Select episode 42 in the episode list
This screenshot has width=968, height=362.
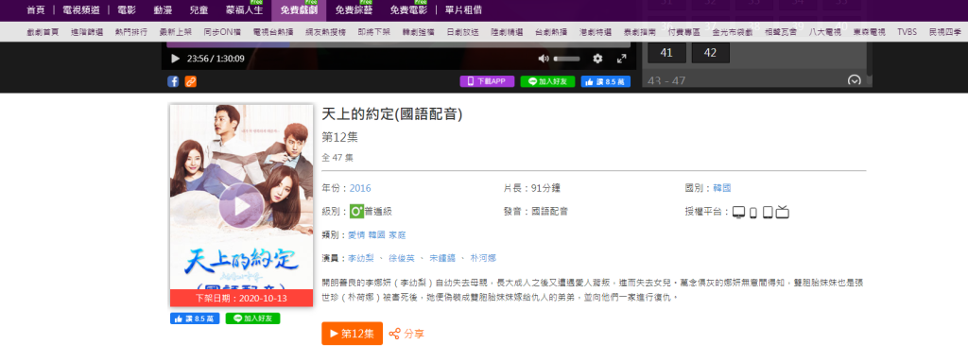(x=711, y=53)
